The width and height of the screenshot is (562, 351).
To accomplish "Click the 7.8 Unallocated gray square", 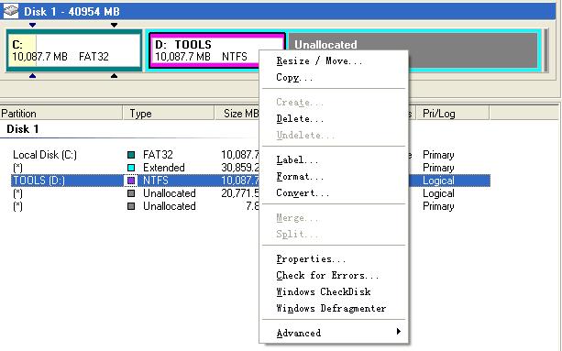I will tap(131, 206).
